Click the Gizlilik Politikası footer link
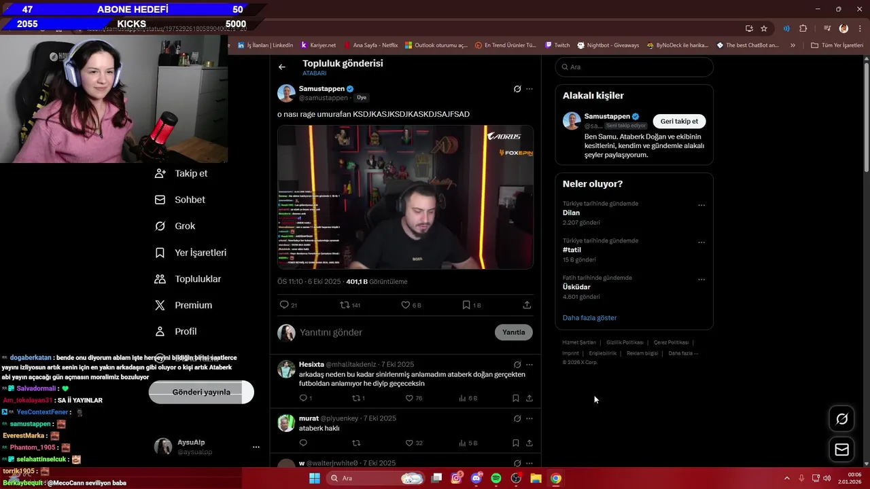This screenshot has height=489, width=870. click(625, 342)
